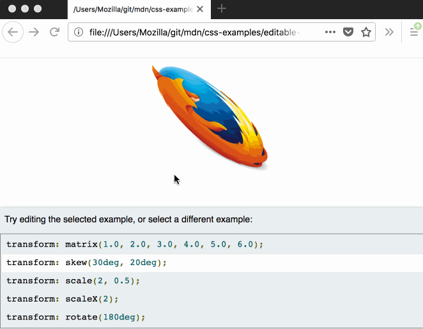The height and width of the screenshot is (329, 423).
Task: Pick the transform rotate(180deg) example
Action: click(x=212, y=317)
